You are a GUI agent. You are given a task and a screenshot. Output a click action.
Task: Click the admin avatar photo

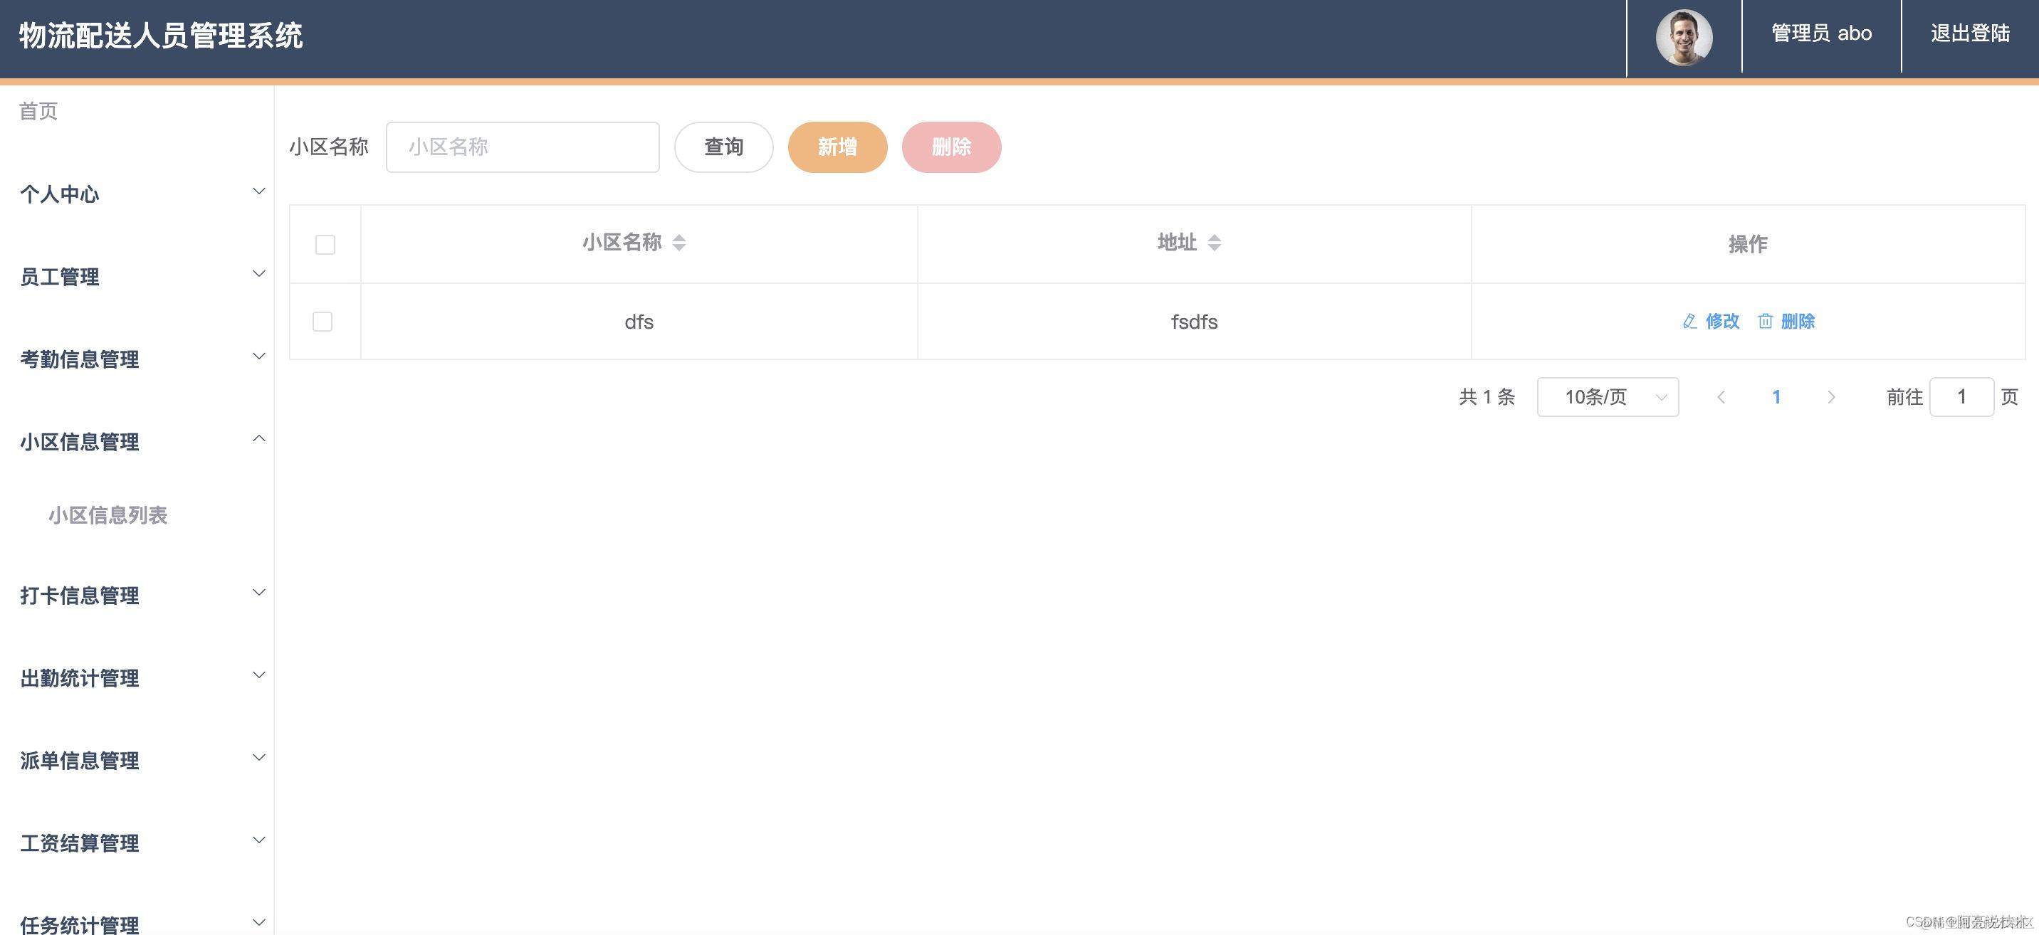(1684, 36)
